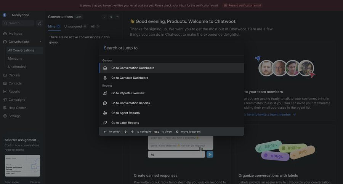This screenshot has height=184, width=343.
Task: Click the Contacts icon in sidebar
Action: click(5, 83)
